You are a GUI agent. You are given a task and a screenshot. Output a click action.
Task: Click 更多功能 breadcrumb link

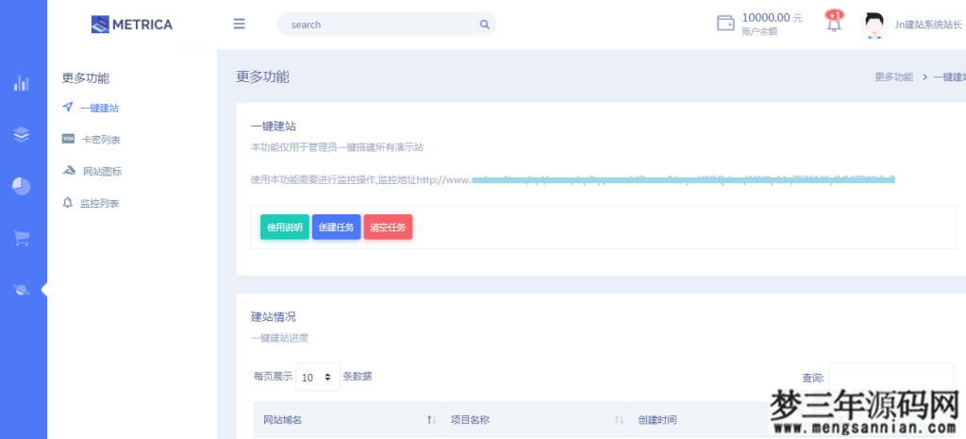(894, 77)
